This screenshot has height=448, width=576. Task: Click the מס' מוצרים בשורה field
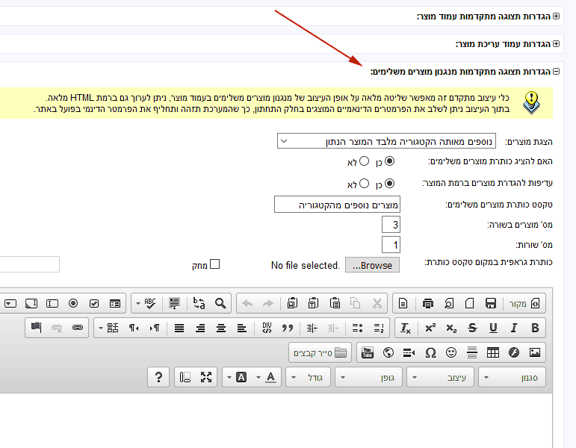(x=391, y=224)
